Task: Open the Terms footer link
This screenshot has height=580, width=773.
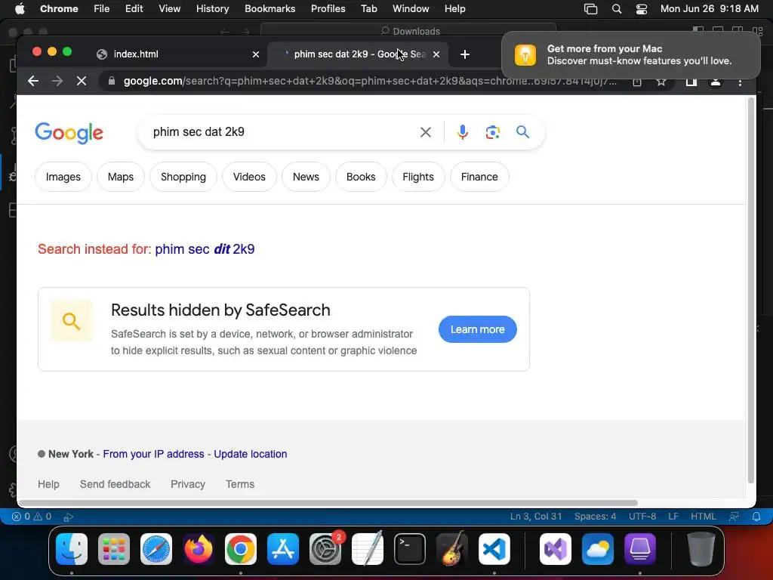Action: coord(240,484)
